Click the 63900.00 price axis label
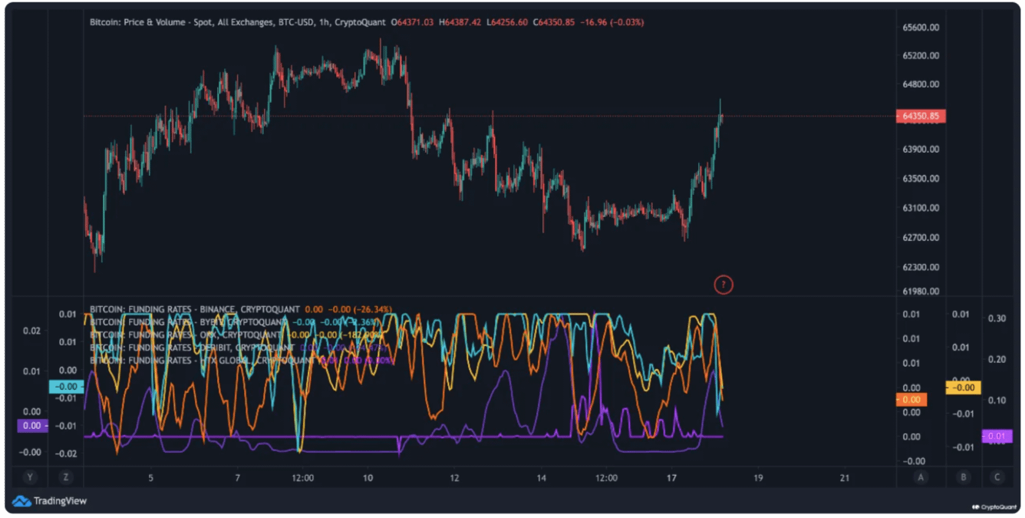This screenshot has height=518, width=1025. tap(921, 150)
